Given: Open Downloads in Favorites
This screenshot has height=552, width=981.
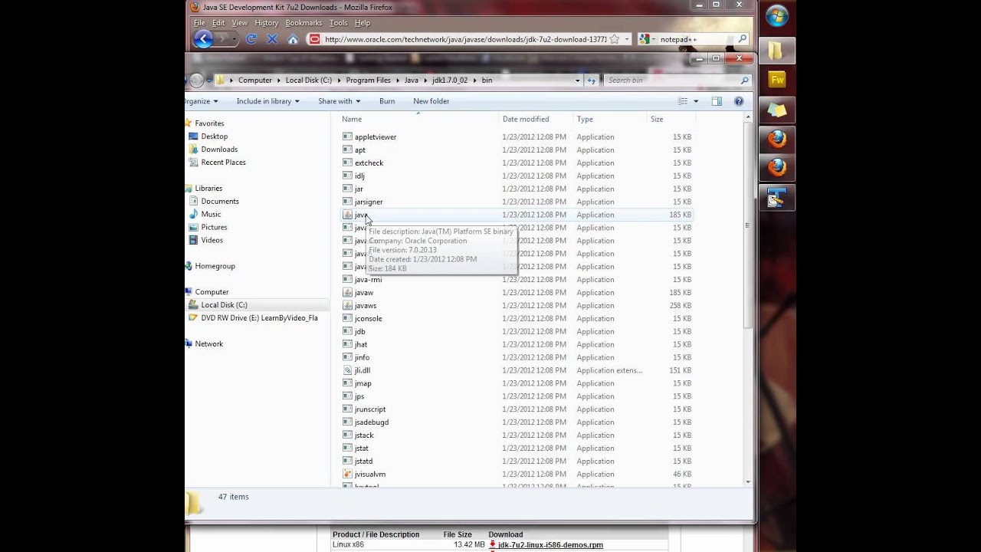Looking at the screenshot, I should click(219, 149).
